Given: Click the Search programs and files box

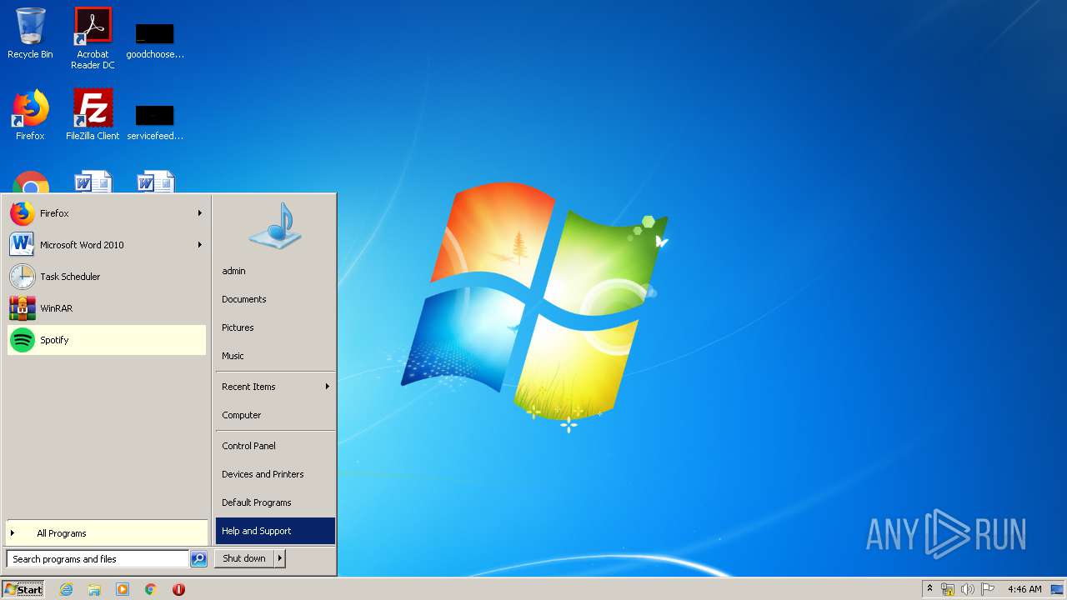Looking at the screenshot, I should pos(98,559).
